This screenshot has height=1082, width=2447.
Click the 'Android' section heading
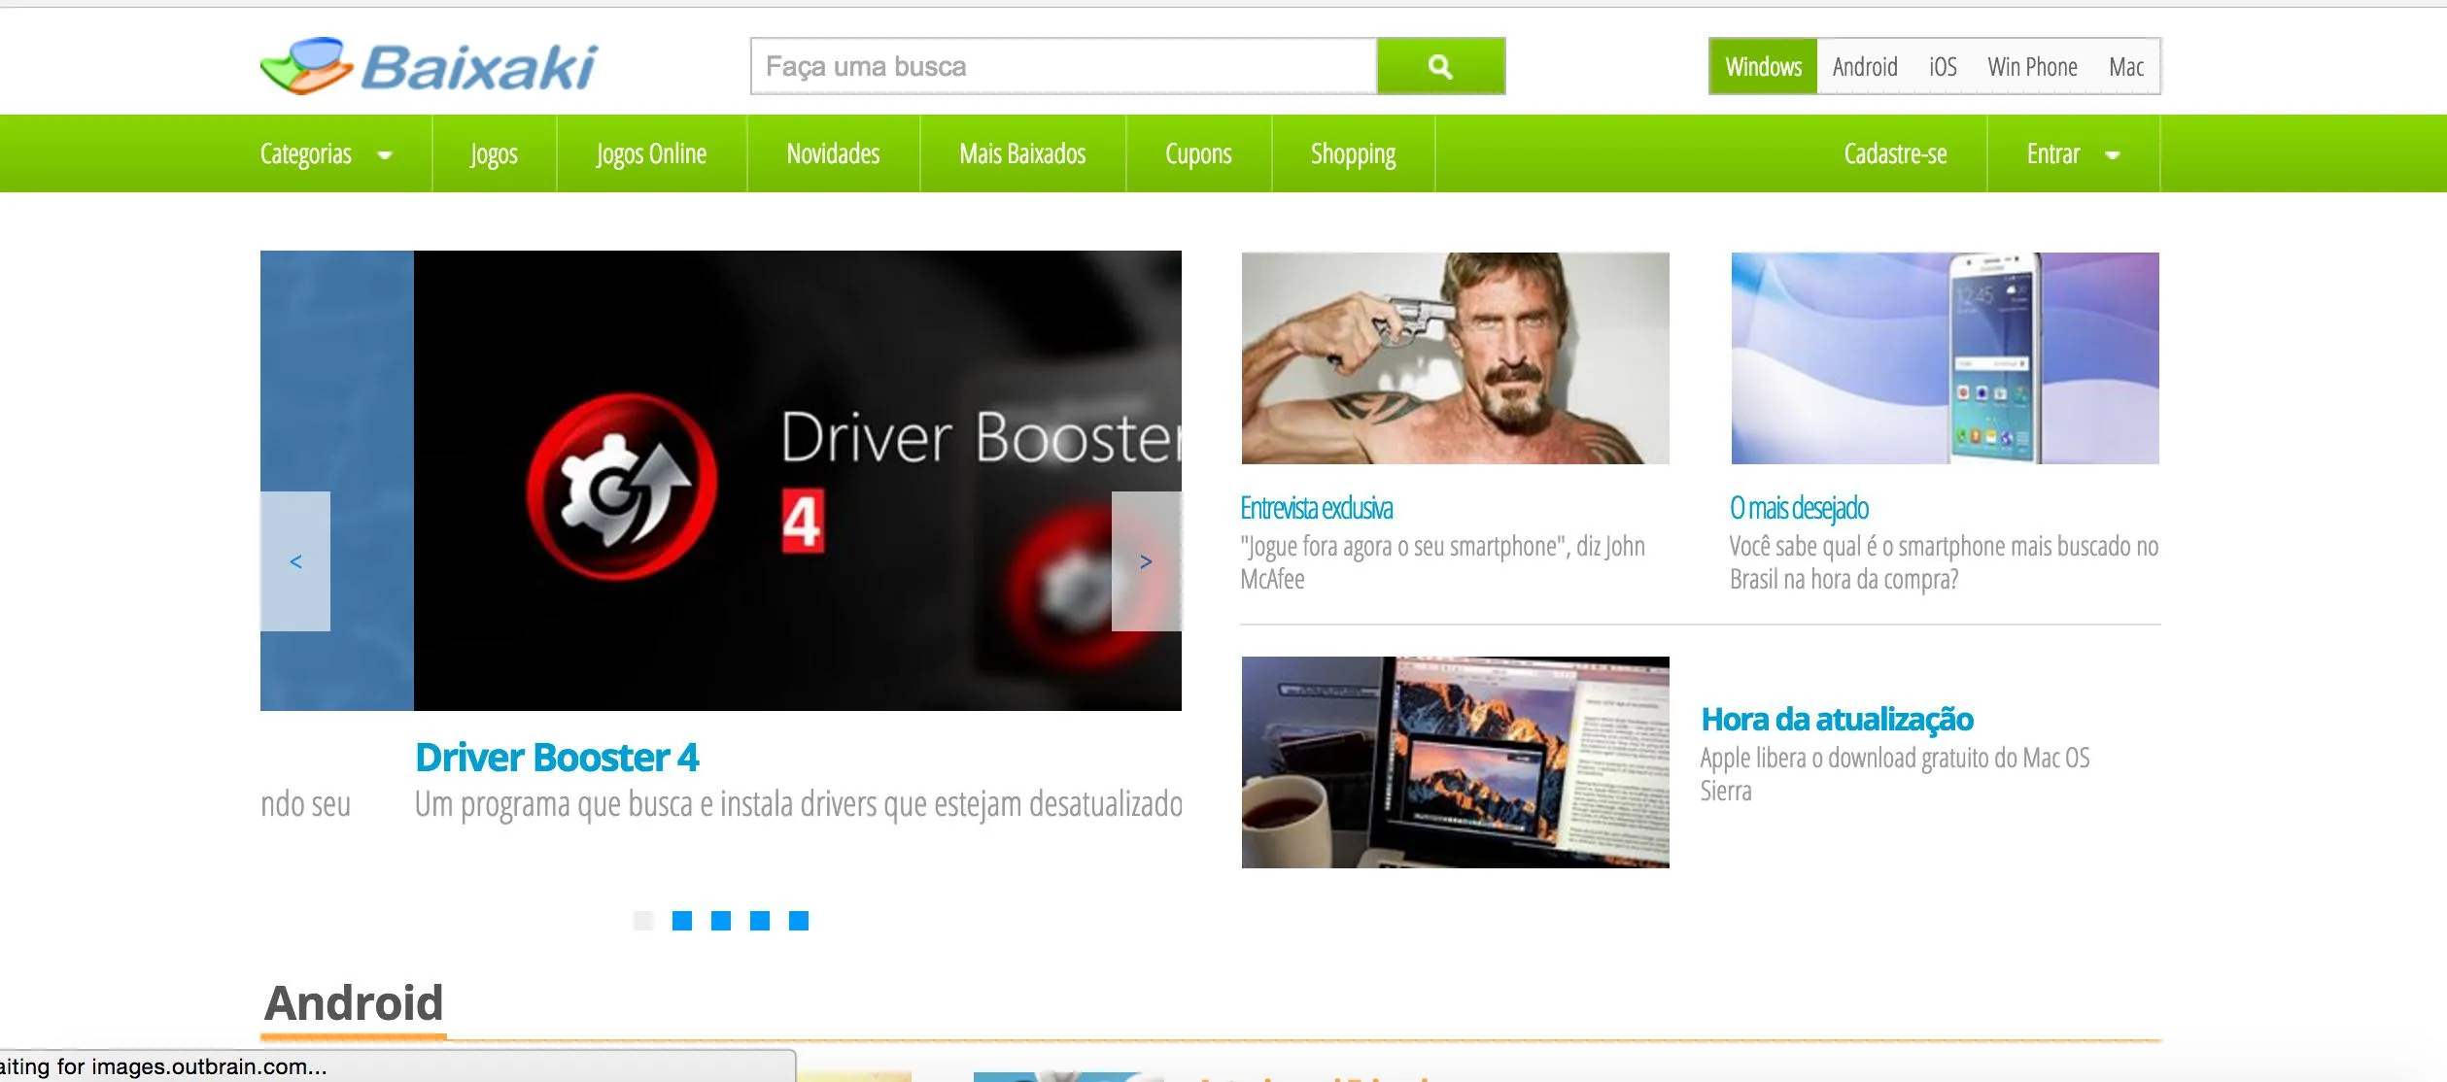[354, 1003]
